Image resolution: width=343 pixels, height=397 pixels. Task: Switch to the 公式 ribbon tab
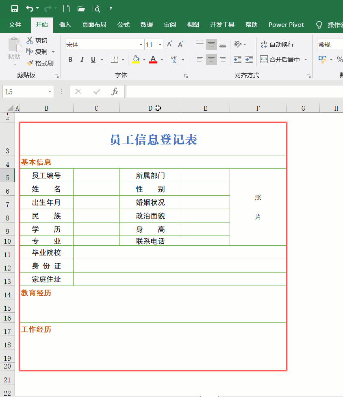point(124,24)
